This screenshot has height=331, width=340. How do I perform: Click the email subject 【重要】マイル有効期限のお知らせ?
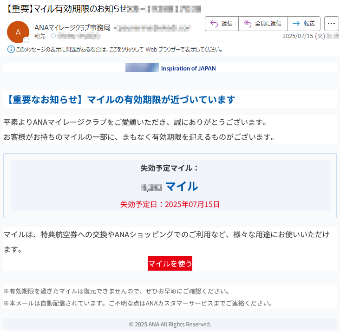66,9
